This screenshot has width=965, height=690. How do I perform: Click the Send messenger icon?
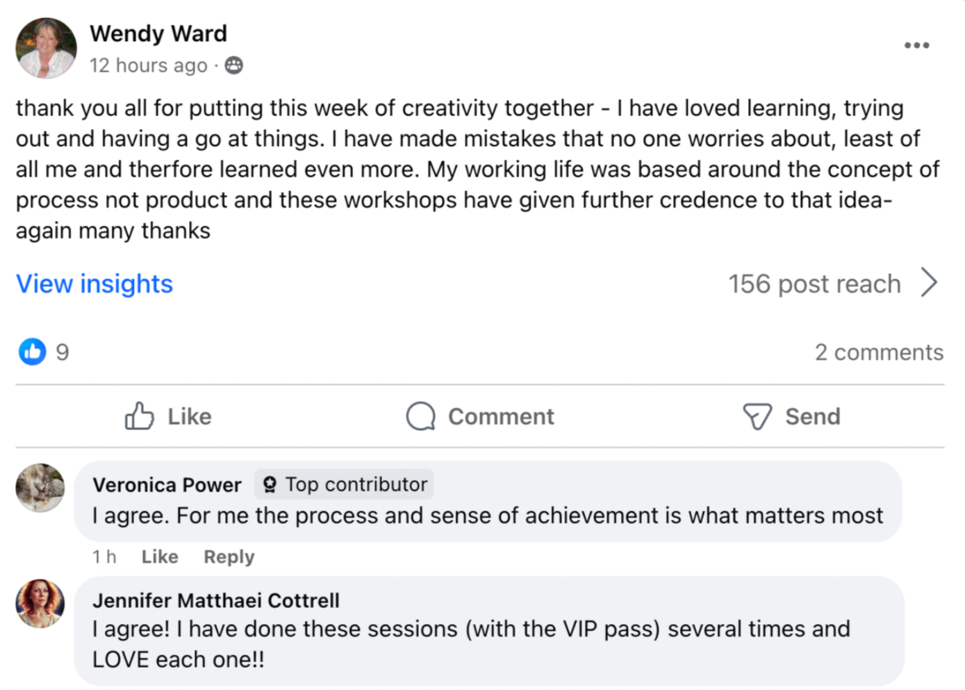(757, 416)
